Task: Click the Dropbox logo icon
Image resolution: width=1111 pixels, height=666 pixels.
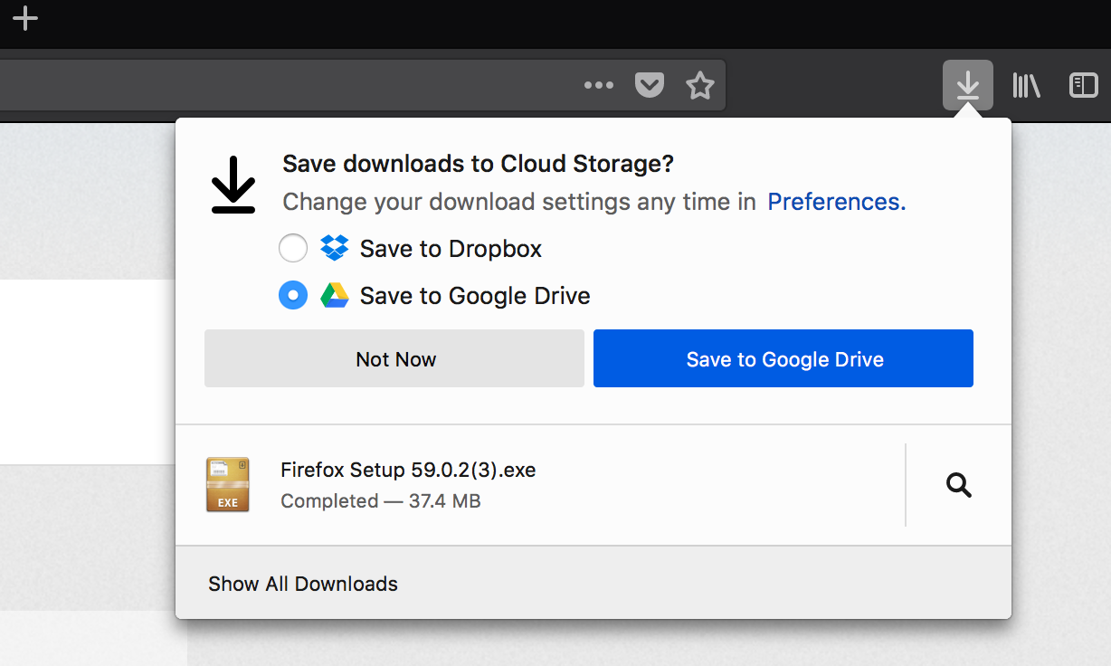Action: 335,248
